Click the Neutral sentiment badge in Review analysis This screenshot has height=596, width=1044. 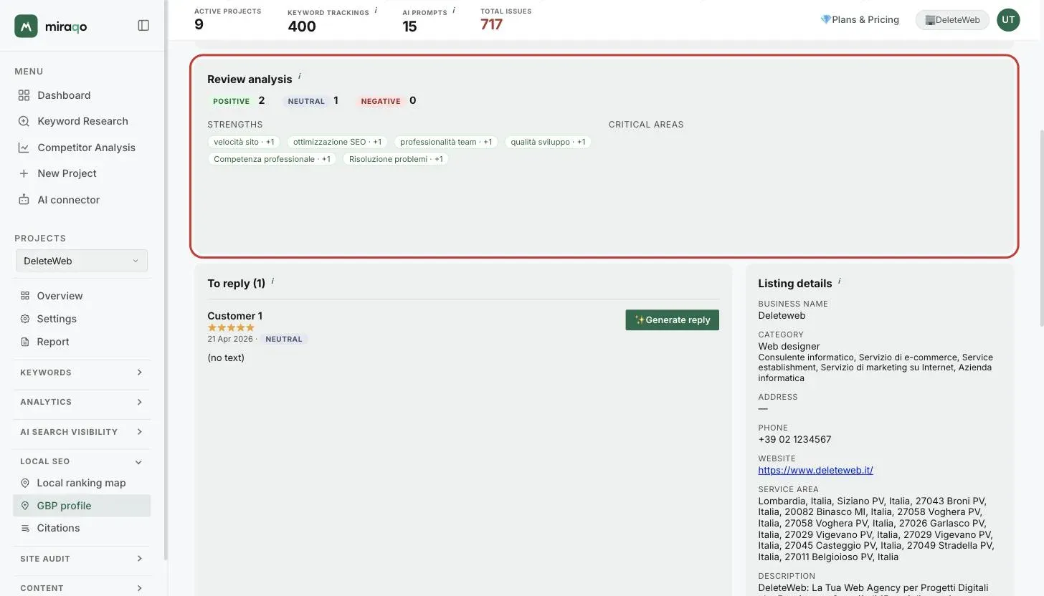306,101
